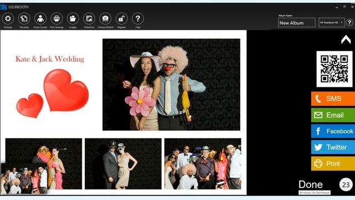Screen dimensions: 355x200
Task: Click the DSLRBOOTH app icon in title bar
Action: tap(3, 7)
